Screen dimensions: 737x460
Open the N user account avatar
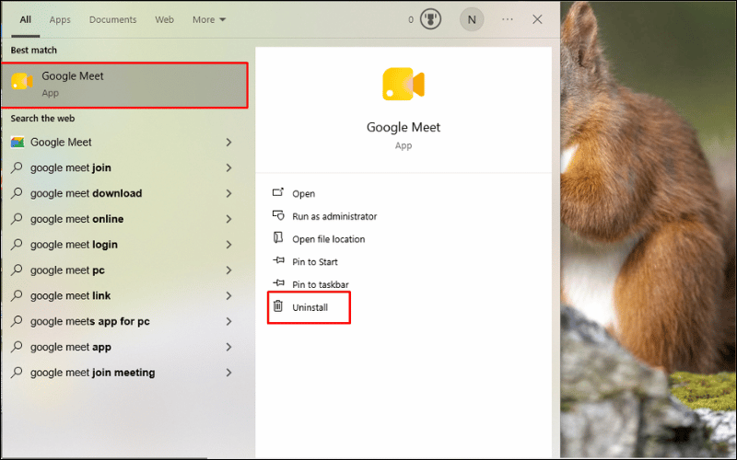pyautogui.click(x=472, y=19)
